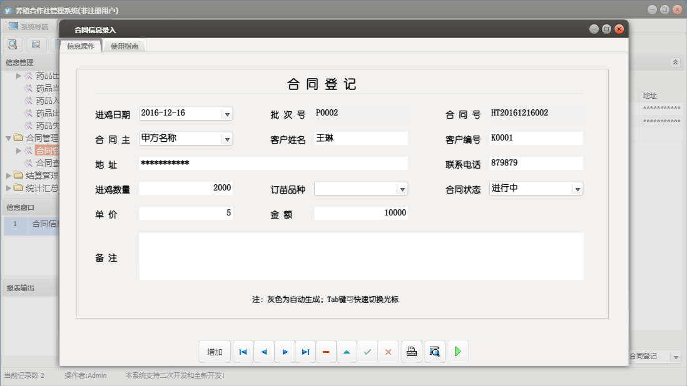Go to the next record
Viewport: 687px width, 386px height.
coord(285,351)
